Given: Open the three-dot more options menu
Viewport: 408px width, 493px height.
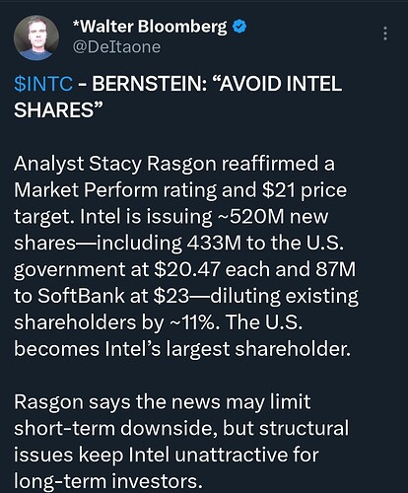Looking at the screenshot, I should [x=385, y=34].
